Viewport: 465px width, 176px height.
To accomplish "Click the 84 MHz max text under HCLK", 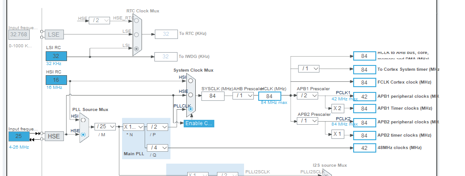I will 274,103.
